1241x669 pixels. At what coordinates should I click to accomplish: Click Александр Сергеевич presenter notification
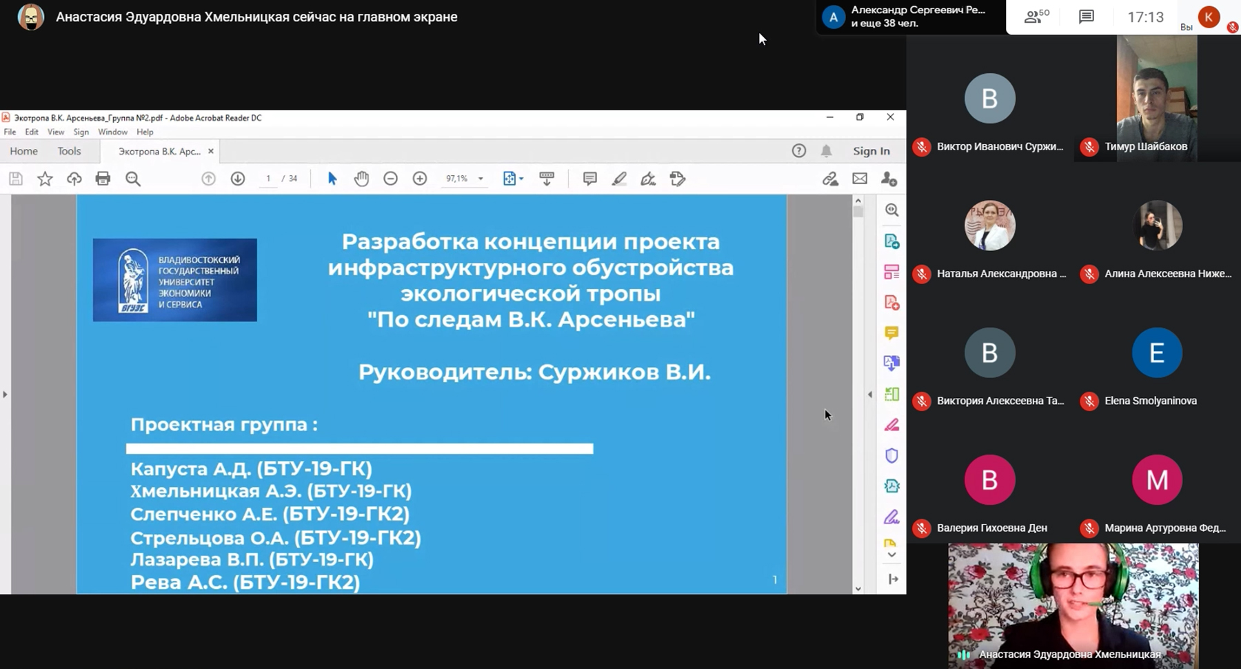coord(910,17)
